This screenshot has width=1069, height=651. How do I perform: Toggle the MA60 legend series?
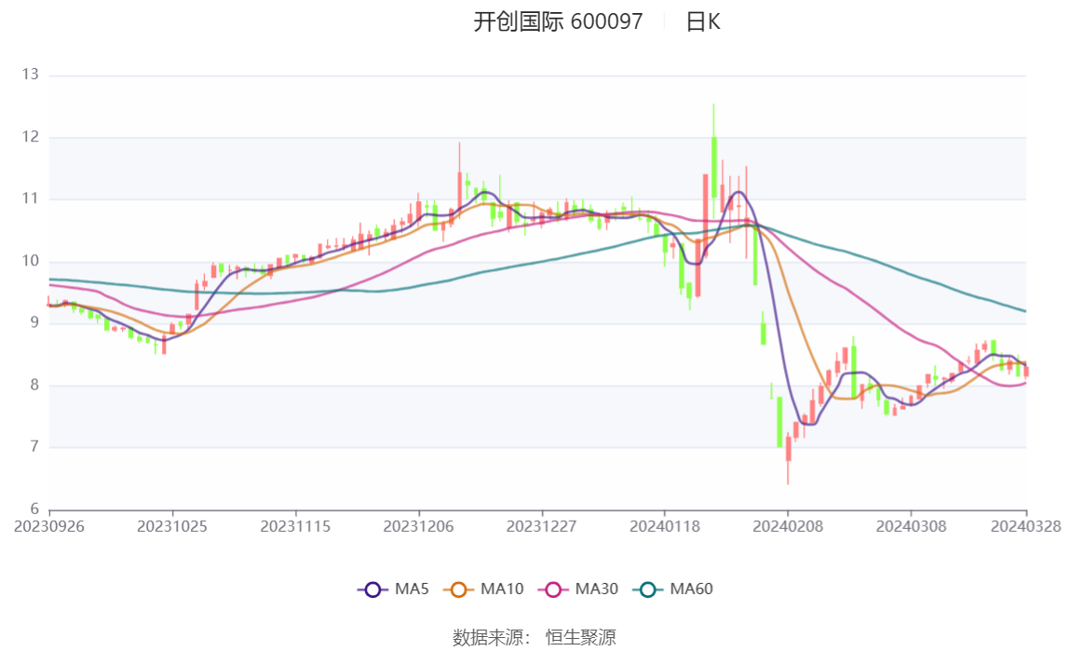pyautogui.click(x=673, y=589)
